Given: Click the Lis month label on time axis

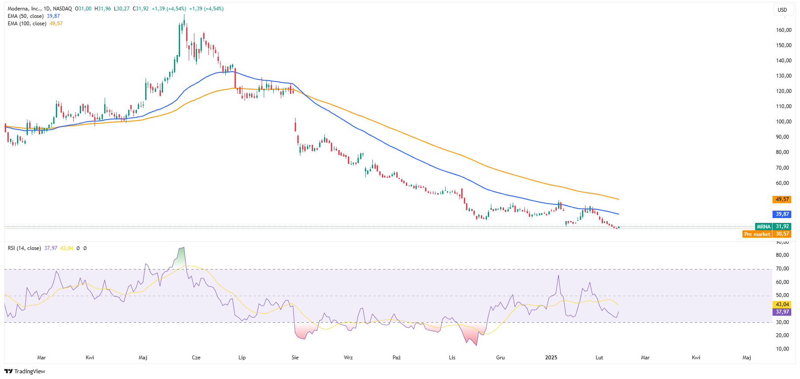Looking at the screenshot, I should tap(452, 358).
